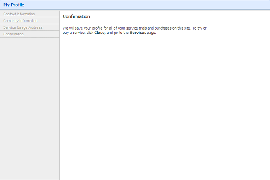The width and height of the screenshot is (270, 180).
Task: Click the bold word Services in message
Action: [x=138, y=33]
